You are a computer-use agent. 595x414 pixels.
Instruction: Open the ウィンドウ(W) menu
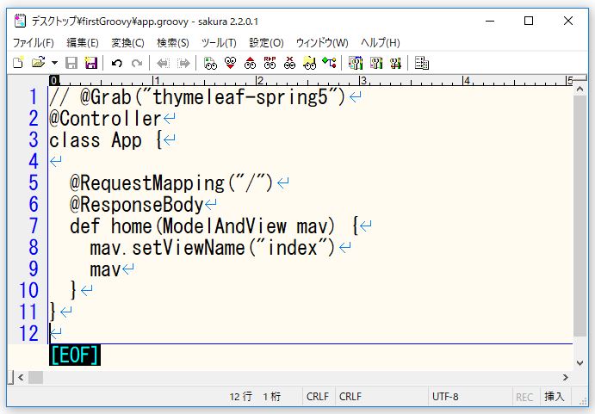pos(322,42)
